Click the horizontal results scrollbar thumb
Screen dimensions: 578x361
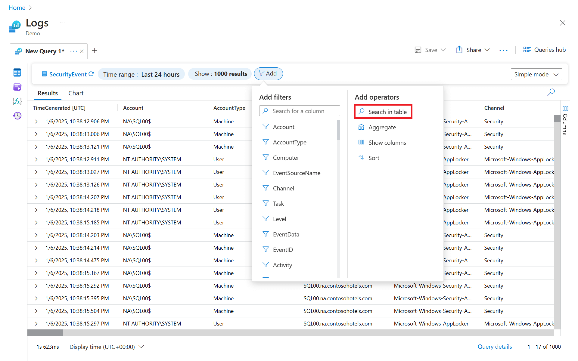pos(45,333)
